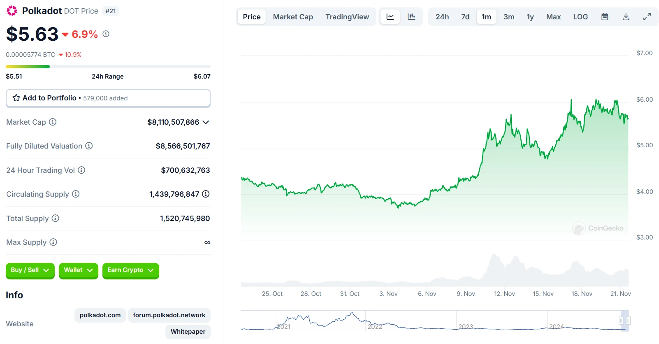Open info icon next to 1,439,796,847 value
659x344 pixels.
click(x=206, y=194)
